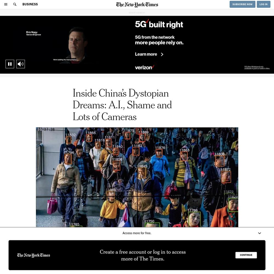Screen dimensions: 274x274
Task: Click the article headline about China's cameras
Action: coord(122,105)
